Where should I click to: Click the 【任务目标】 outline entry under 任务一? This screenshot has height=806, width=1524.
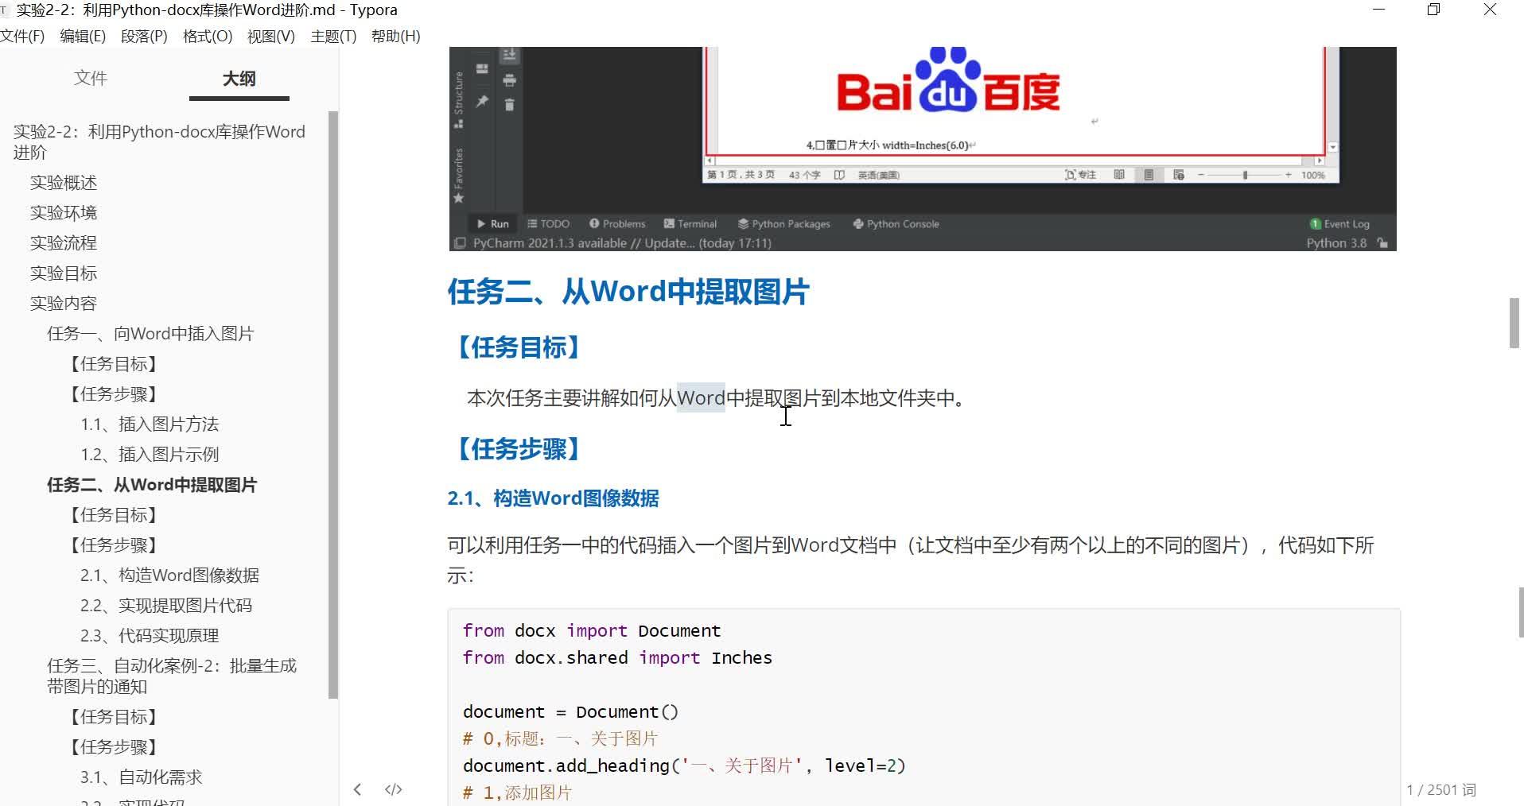114,364
